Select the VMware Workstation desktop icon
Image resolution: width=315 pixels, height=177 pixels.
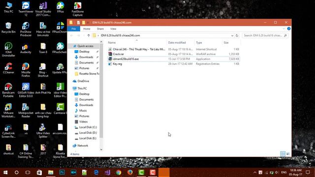click(8, 110)
